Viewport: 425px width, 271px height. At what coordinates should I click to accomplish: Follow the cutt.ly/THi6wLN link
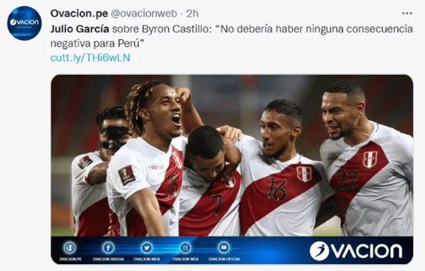pyautogui.click(x=90, y=57)
